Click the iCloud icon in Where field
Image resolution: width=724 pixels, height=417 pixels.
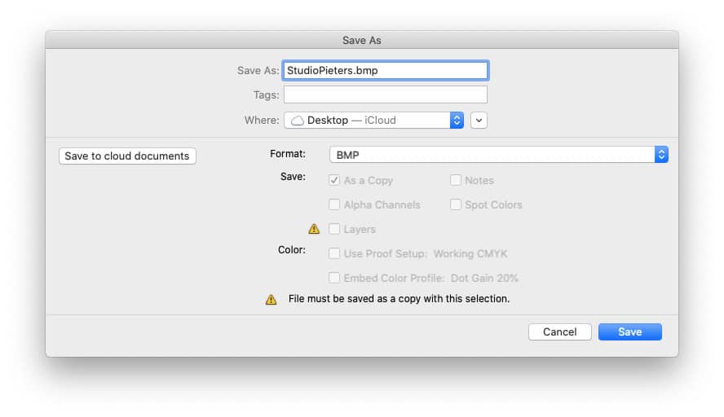point(298,121)
